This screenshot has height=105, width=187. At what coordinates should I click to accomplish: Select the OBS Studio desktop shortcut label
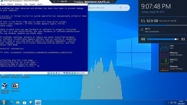5,77
